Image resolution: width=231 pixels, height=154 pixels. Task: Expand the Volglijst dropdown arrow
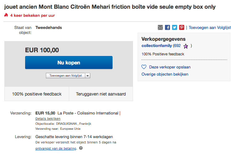(87, 76)
